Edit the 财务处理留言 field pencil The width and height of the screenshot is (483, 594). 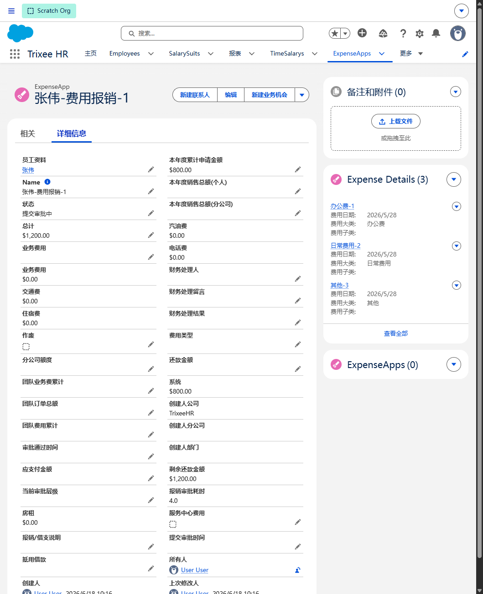point(298,301)
